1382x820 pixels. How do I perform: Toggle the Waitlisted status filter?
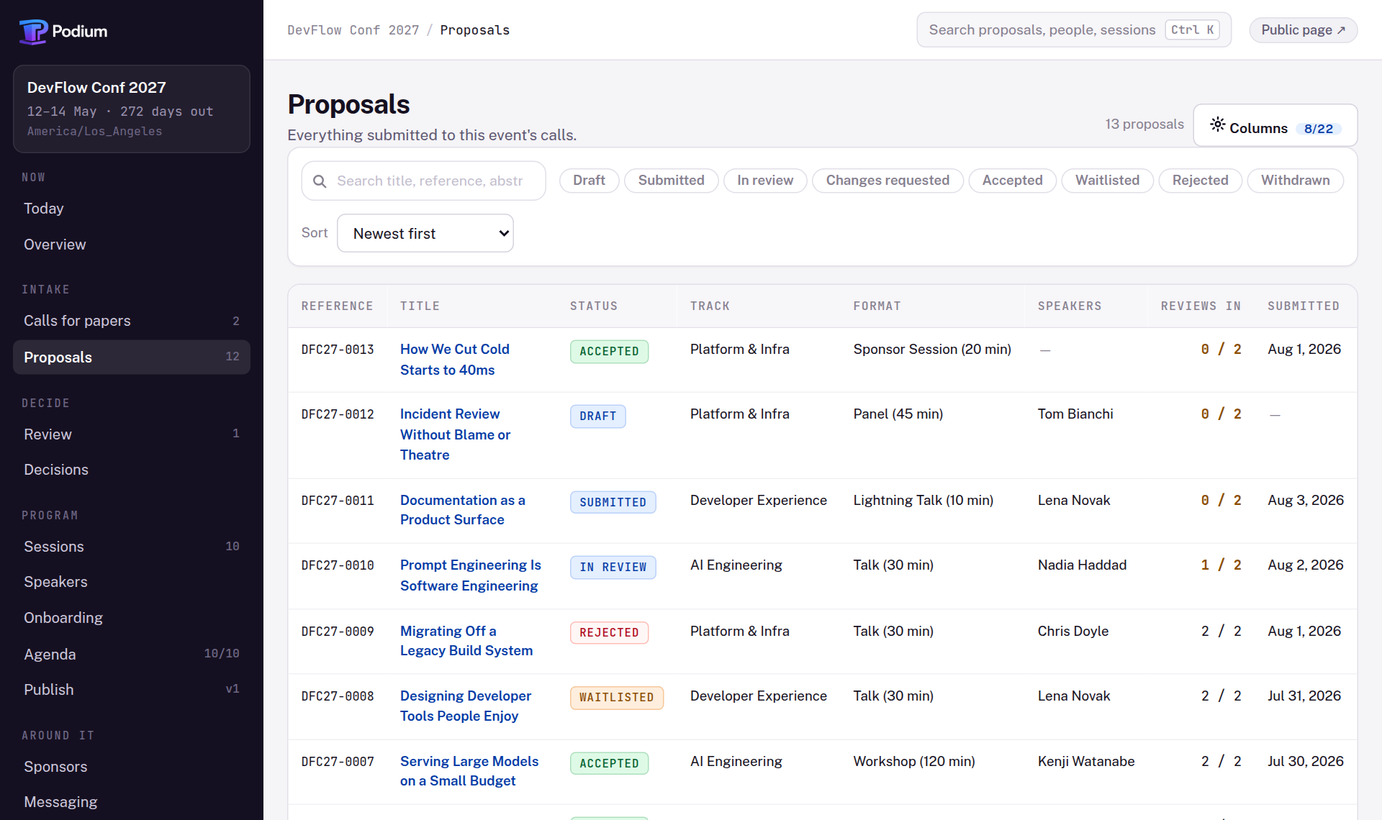(1107, 181)
